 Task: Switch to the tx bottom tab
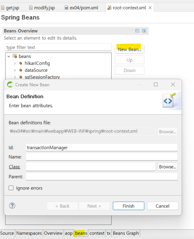click(x=109, y=233)
